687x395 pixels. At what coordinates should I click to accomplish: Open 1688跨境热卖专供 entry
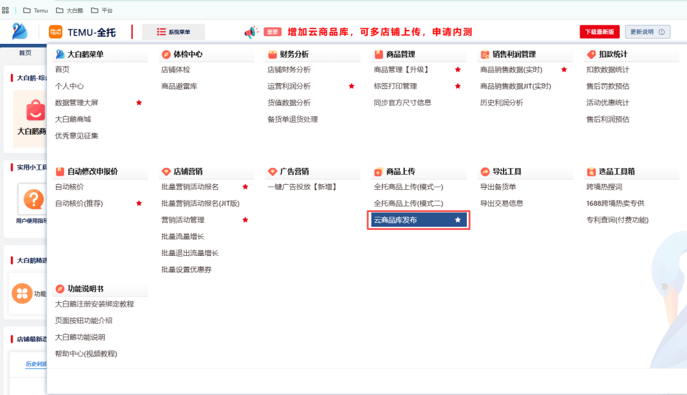pyautogui.click(x=615, y=203)
